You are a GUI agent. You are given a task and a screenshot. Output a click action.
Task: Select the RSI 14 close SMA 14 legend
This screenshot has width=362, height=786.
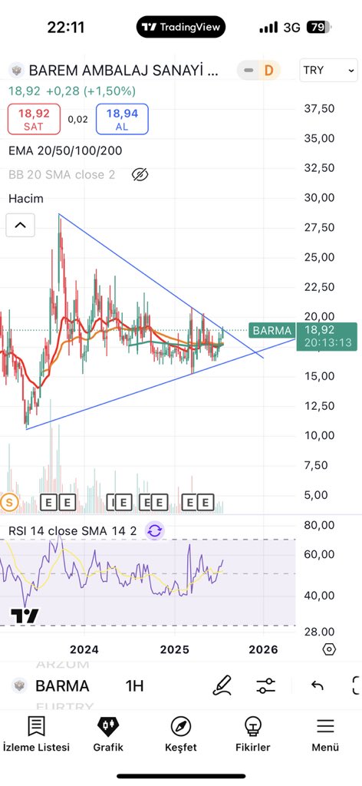coord(73,531)
